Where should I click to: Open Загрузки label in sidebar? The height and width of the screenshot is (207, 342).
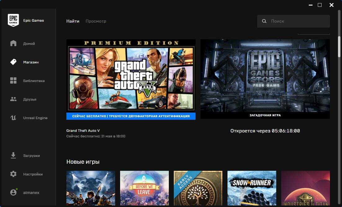pos(31,156)
